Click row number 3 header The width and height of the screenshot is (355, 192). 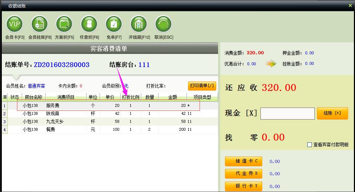click(x=4, y=122)
